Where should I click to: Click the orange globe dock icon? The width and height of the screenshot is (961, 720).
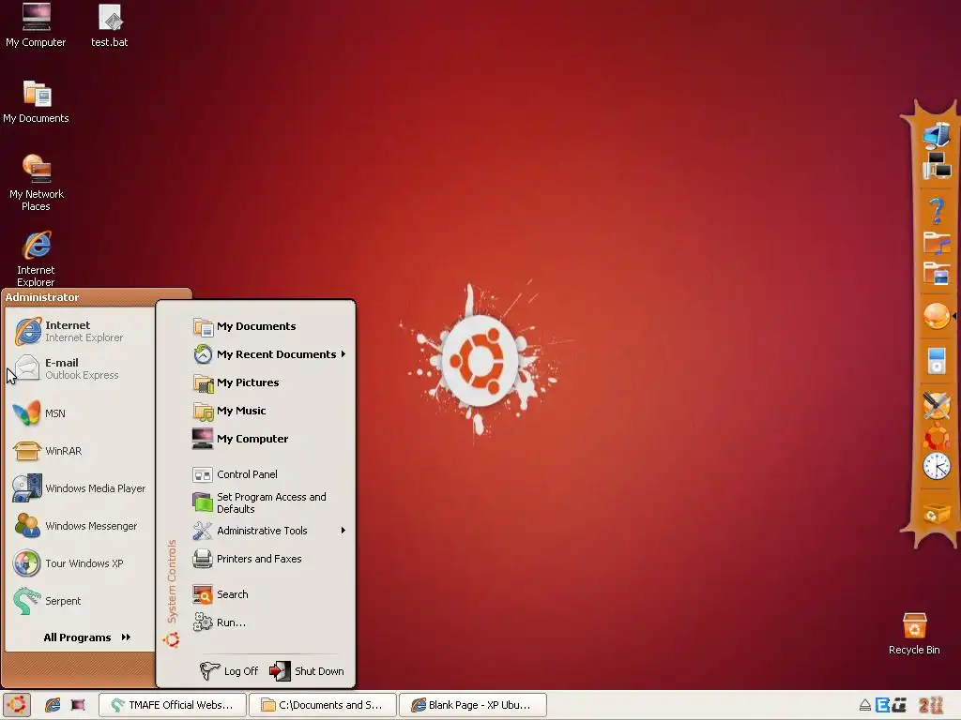(x=937, y=317)
